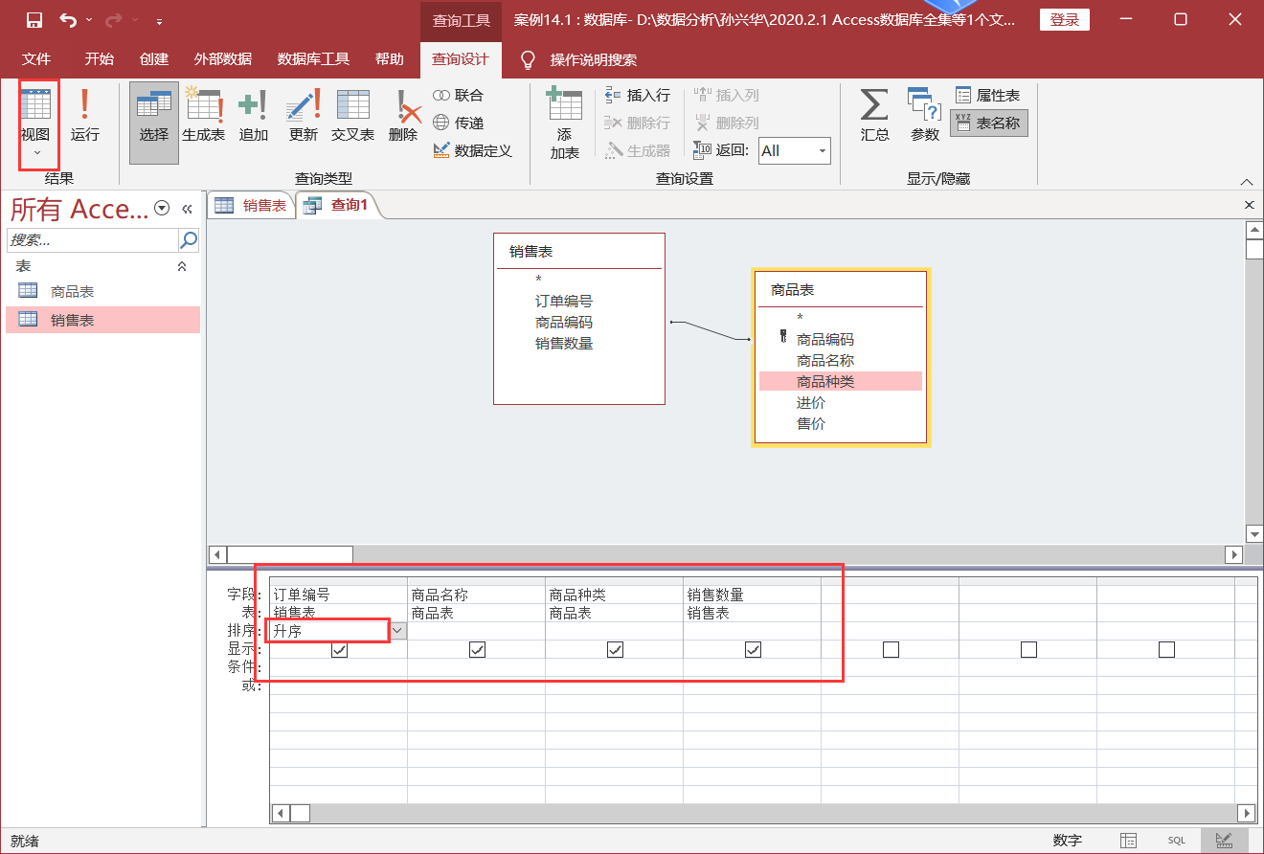
Task: Click the Undo arrow icon
Action: pyautogui.click(x=67, y=20)
